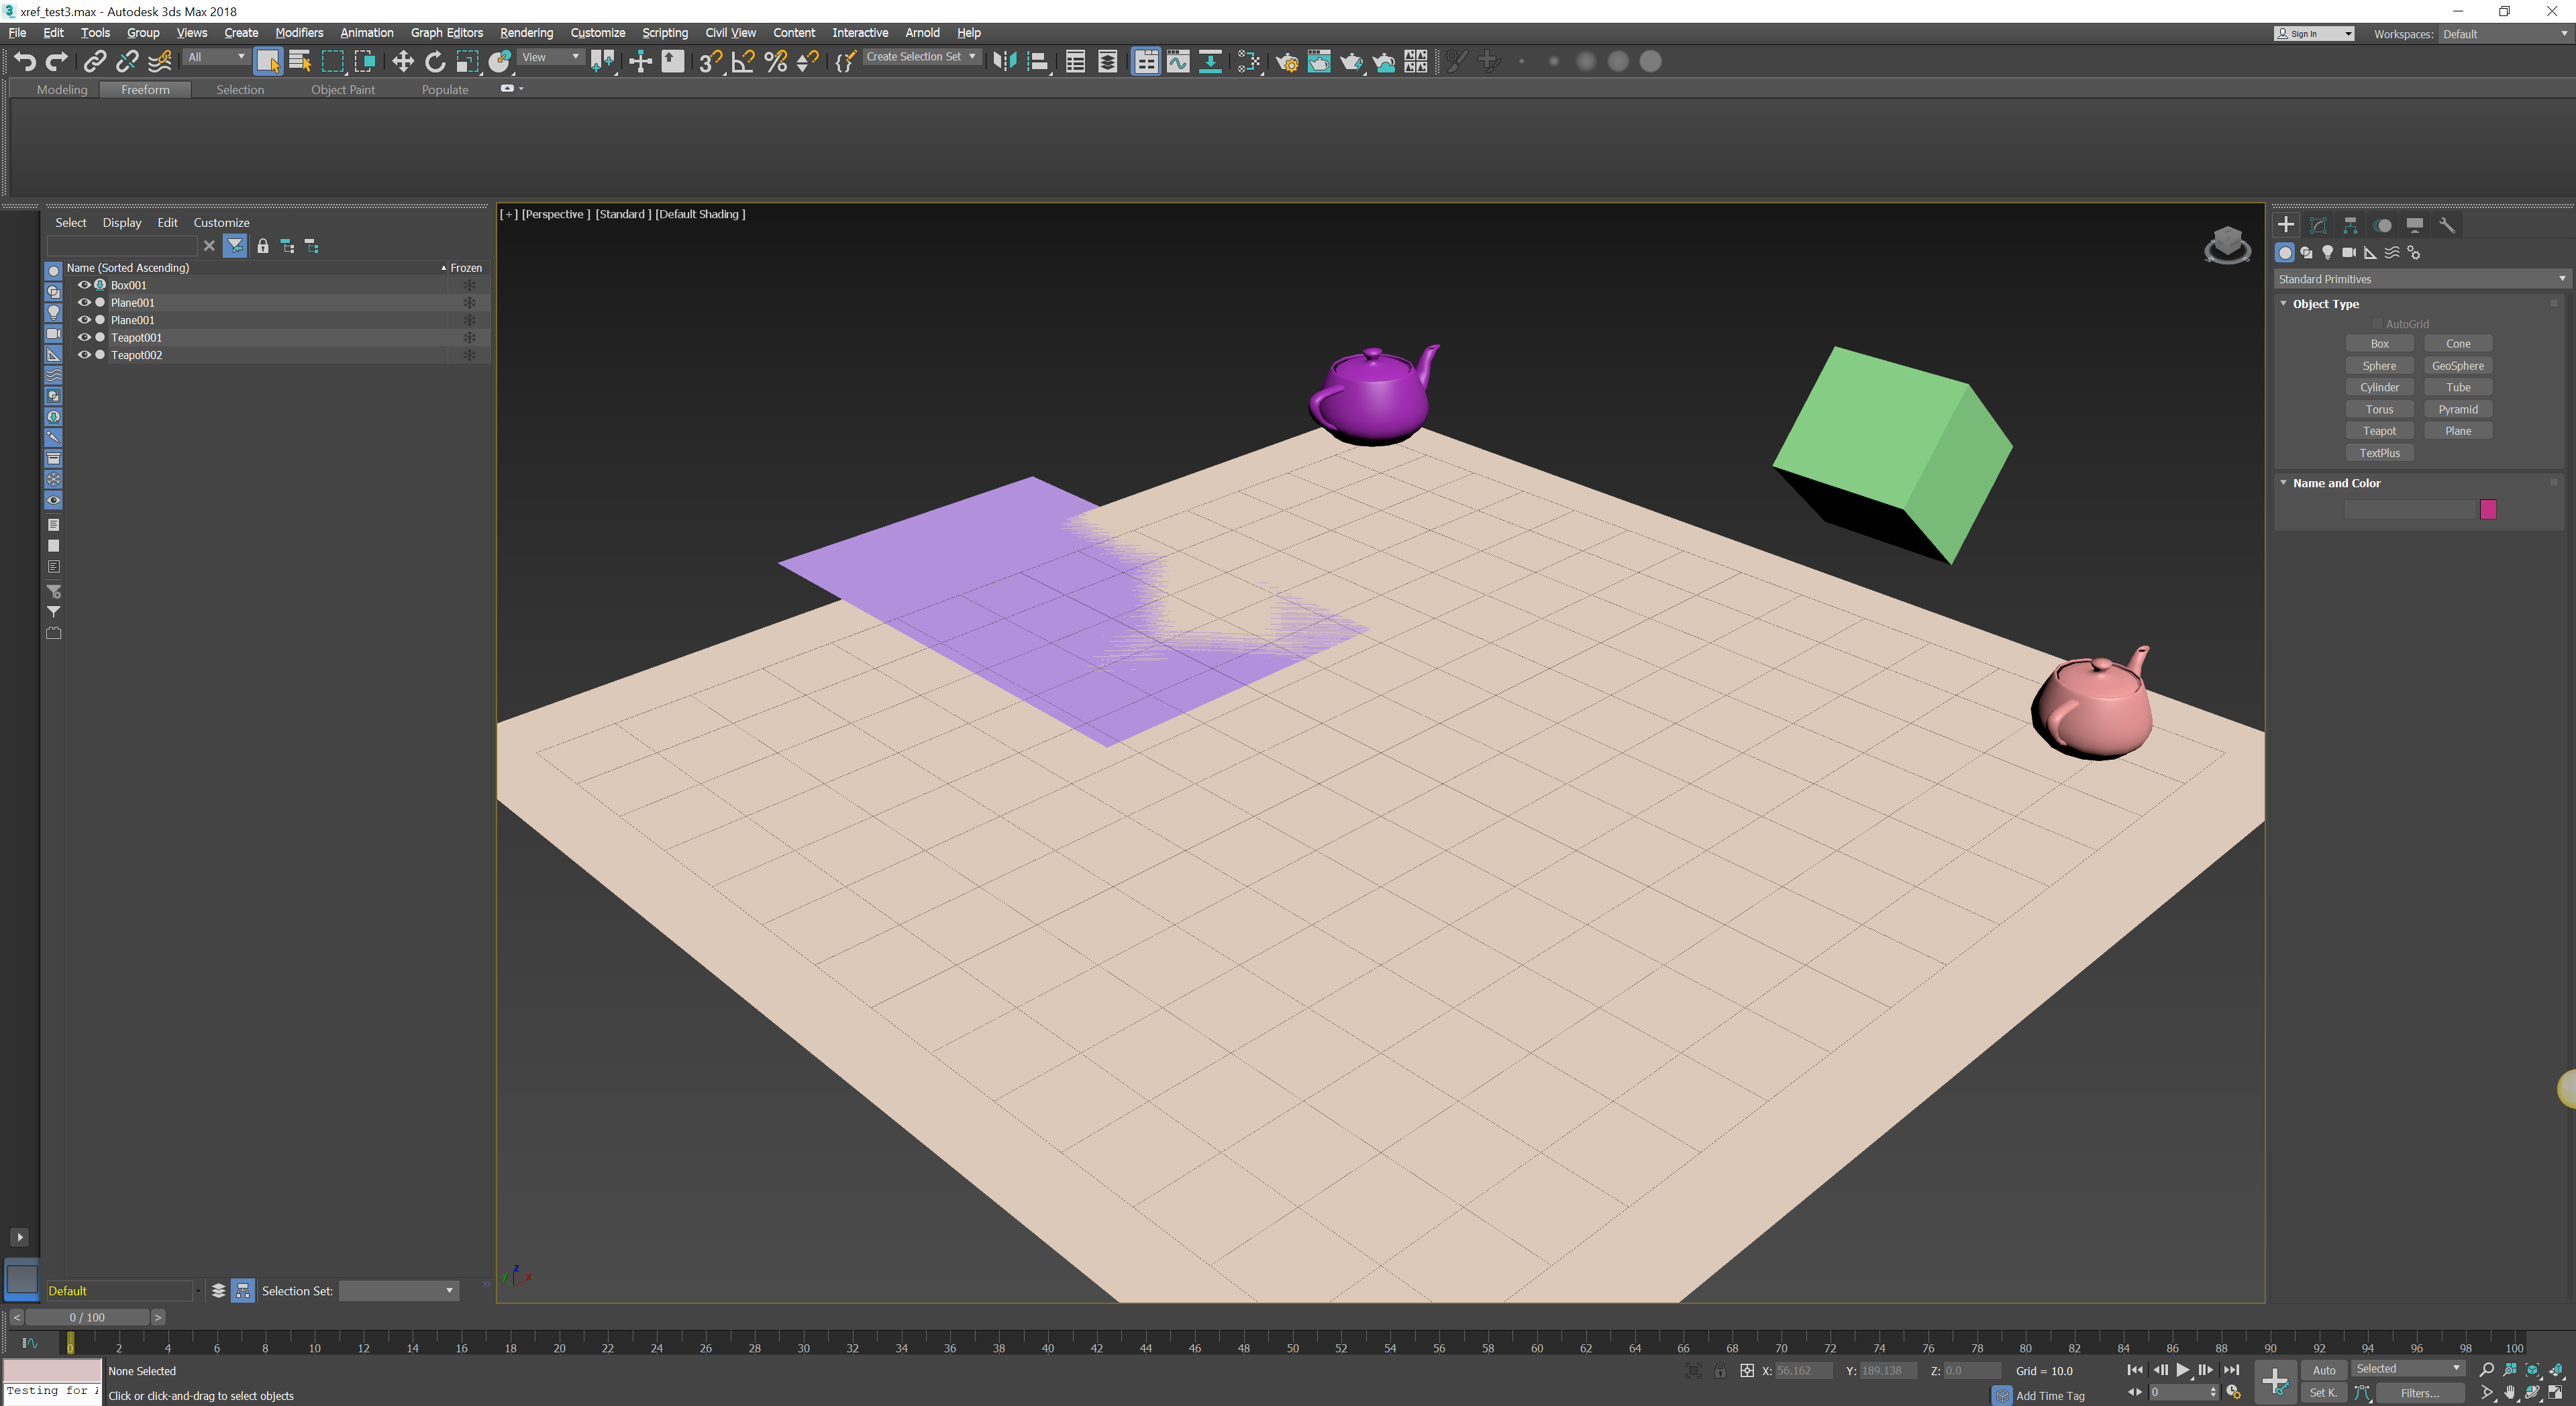Enable the AutoGrid checkbox
This screenshot has height=1406, width=2576.
click(x=2377, y=324)
